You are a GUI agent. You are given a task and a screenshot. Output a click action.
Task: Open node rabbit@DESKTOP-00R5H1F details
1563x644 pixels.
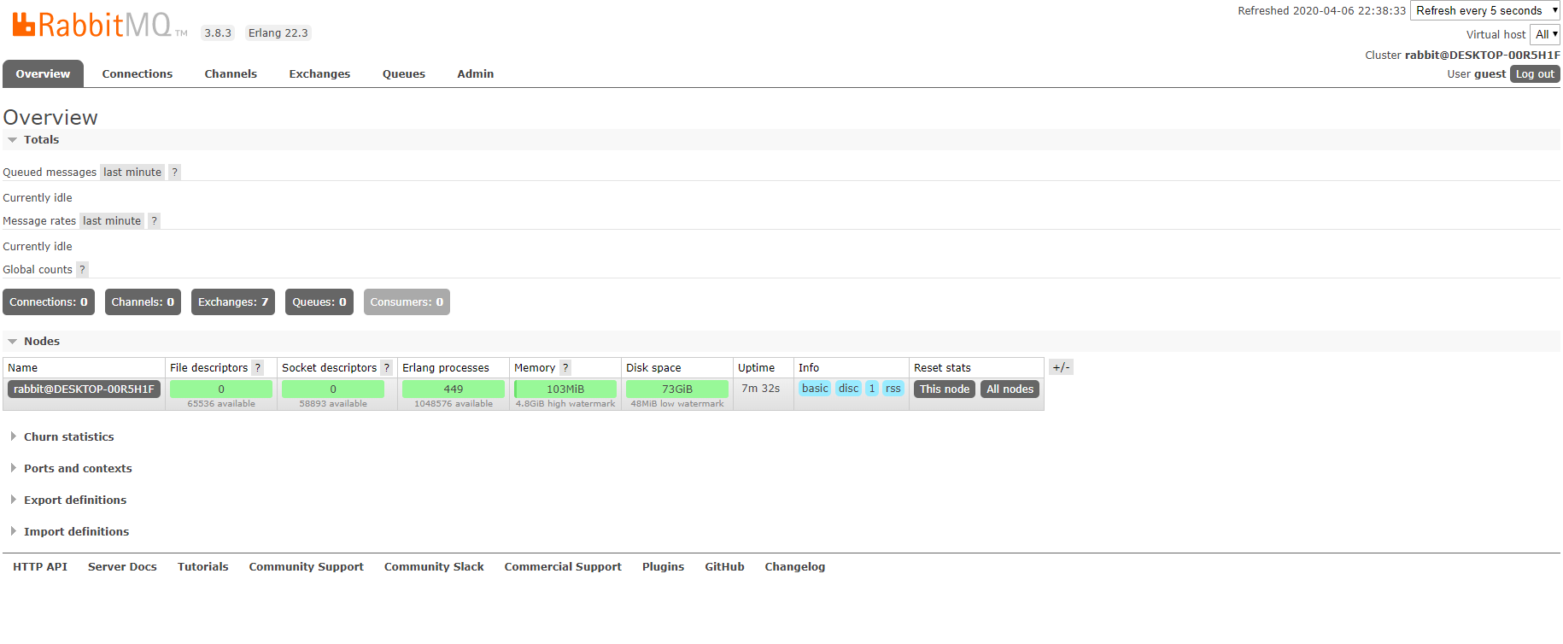tap(84, 389)
